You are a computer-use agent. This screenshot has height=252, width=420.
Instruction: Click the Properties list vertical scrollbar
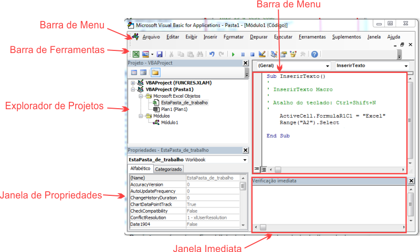tap(243, 202)
